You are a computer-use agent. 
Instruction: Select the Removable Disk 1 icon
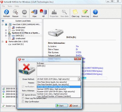pyautogui.click(x=6, y=42)
